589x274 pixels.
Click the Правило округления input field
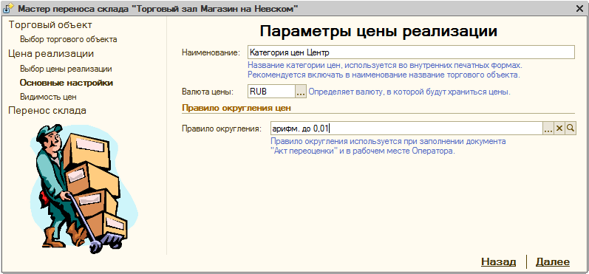[406, 129]
